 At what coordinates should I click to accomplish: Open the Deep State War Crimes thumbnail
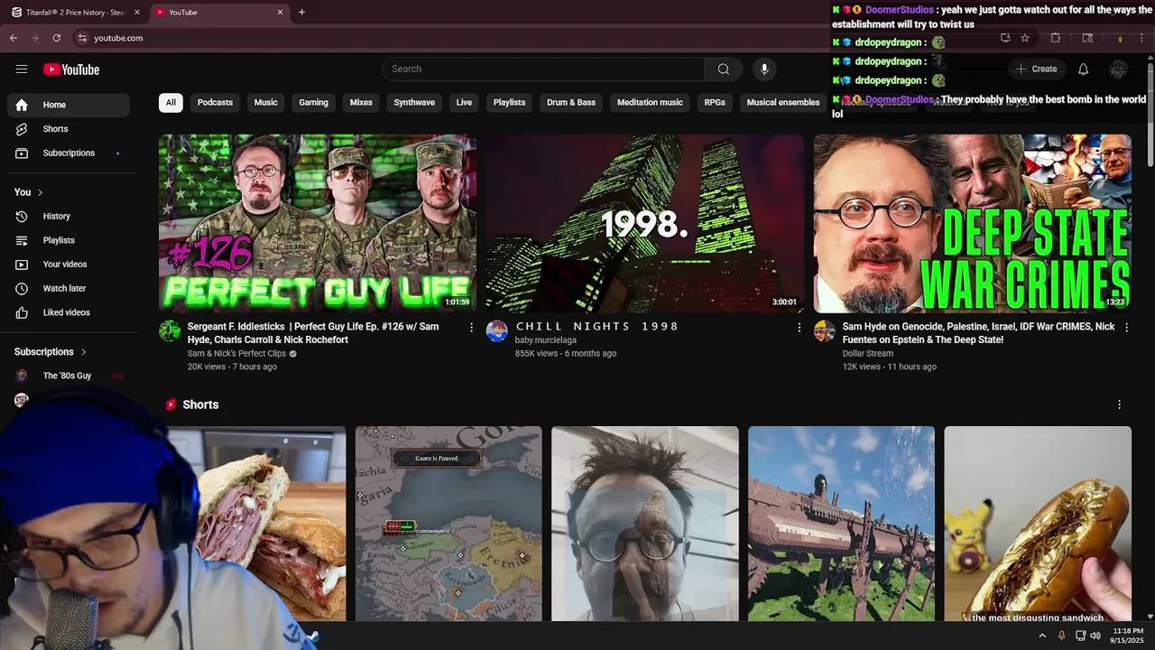pyautogui.click(x=973, y=223)
